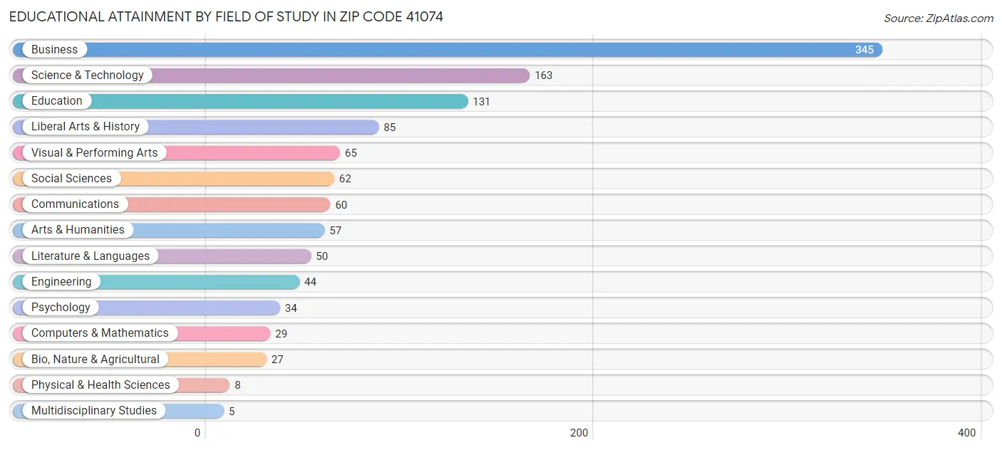Click the Literature & Languages label

91,256
